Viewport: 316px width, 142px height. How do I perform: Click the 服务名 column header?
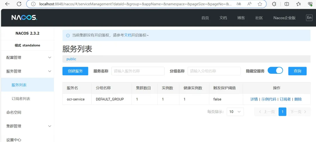click(x=77, y=88)
